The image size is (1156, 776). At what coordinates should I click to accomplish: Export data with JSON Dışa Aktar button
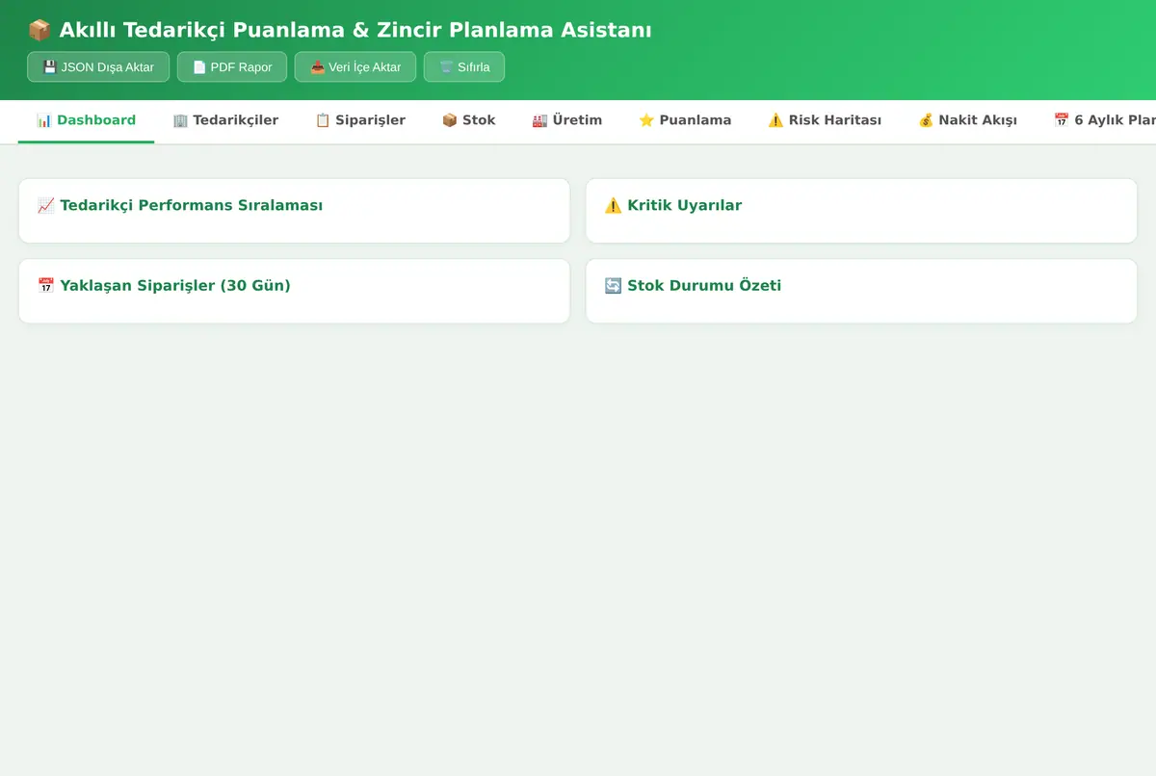click(98, 67)
